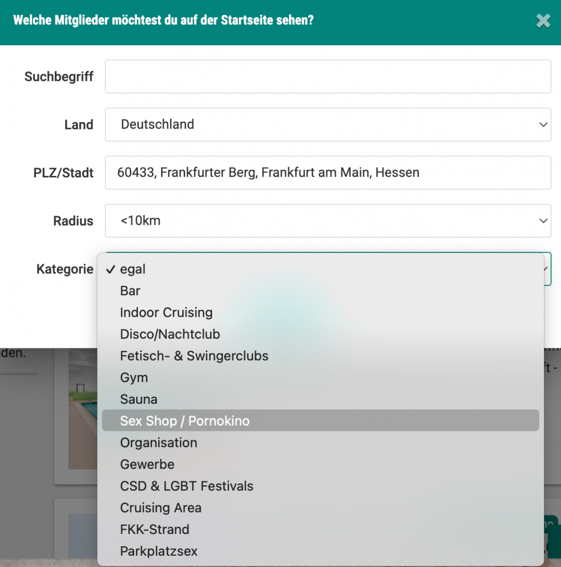Choose 'Bar' from the category list

[x=130, y=291]
